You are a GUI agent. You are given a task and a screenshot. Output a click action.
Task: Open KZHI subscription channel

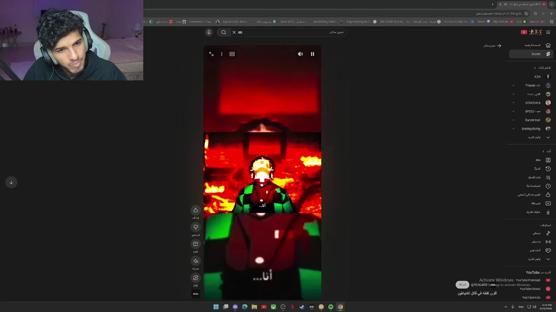pos(532,77)
